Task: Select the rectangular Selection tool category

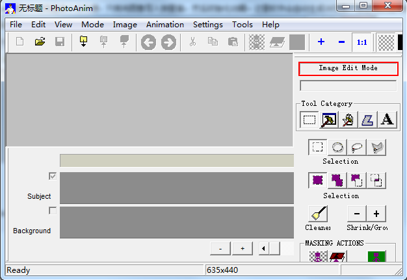Action: tap(309, 119)
